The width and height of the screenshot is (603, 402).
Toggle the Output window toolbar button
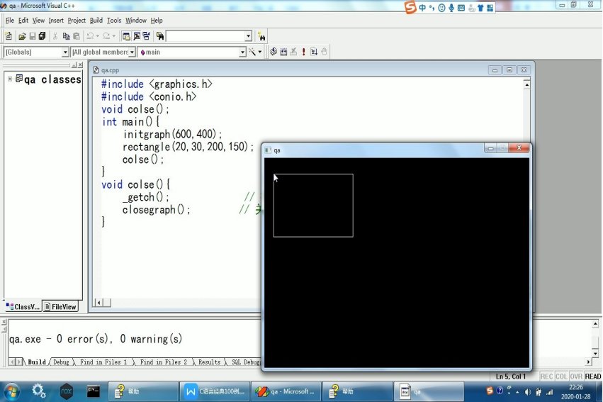click(137, 36)
